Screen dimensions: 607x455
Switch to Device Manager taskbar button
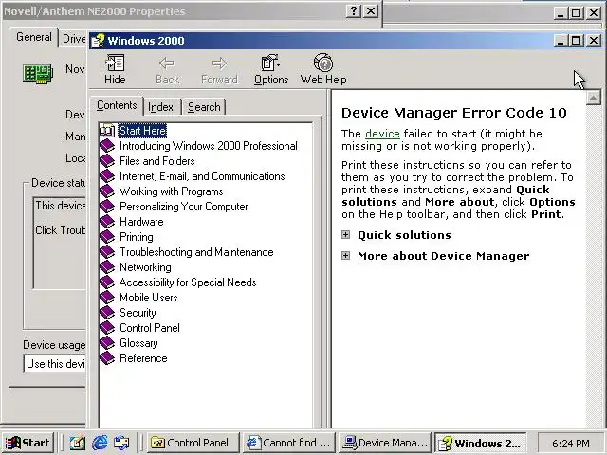pos(384,443)
